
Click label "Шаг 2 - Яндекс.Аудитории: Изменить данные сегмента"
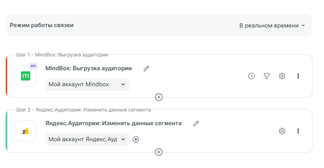click(84, 110)
